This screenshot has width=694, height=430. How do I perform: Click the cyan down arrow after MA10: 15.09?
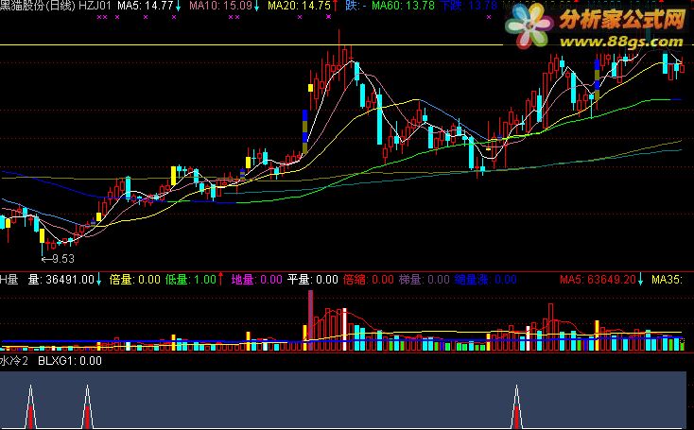click(x=256, y=7)
